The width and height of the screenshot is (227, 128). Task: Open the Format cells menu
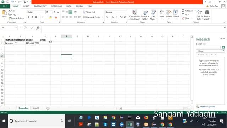(x=176, y=15)
